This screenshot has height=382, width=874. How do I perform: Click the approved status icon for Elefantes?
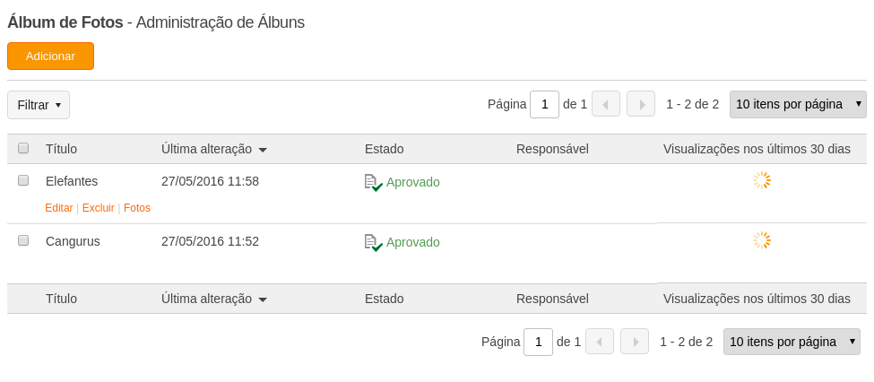tap(374, 182)
